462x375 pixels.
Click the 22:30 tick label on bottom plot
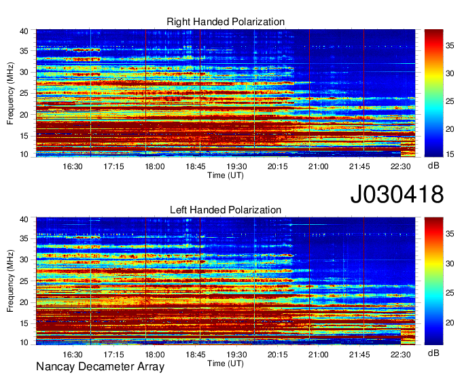pos(400,355)
